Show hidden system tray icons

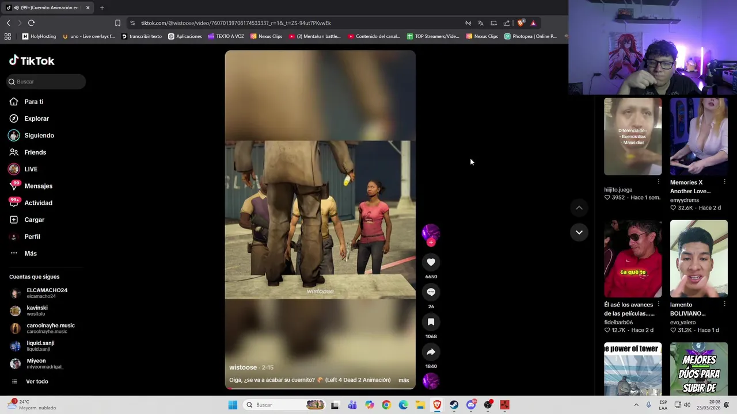tap(636, 405)
